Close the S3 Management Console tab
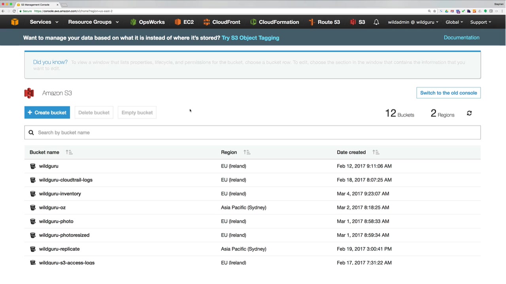 (x=57, y=5)
